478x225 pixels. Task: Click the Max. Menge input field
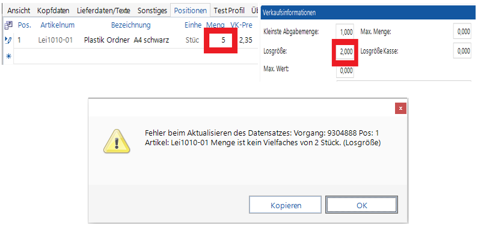[462, 32]
